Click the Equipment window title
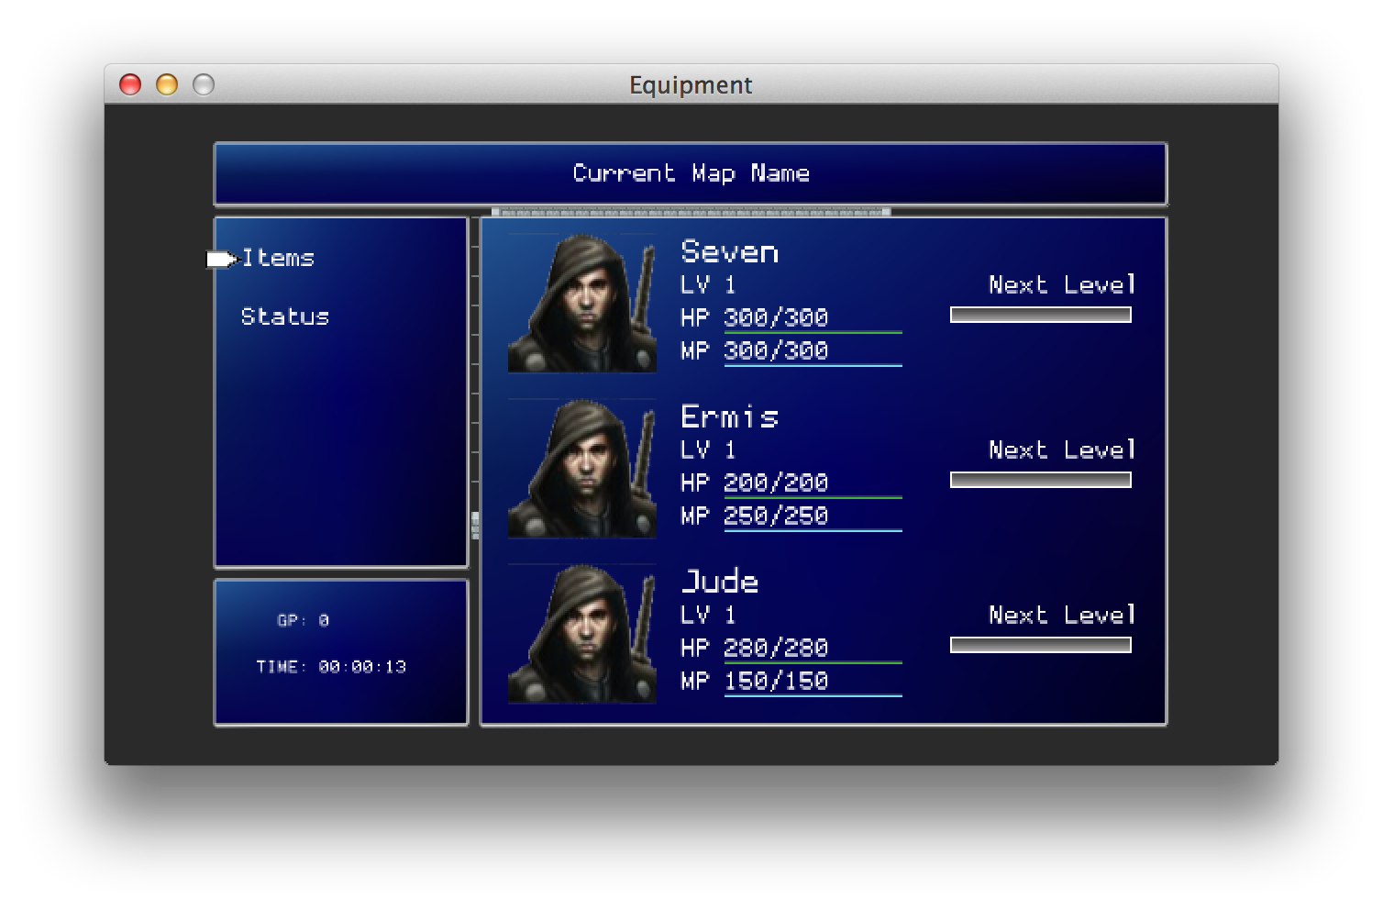Screen dimensions: 1383x910 pyautogui.click(x=691, y=84)
